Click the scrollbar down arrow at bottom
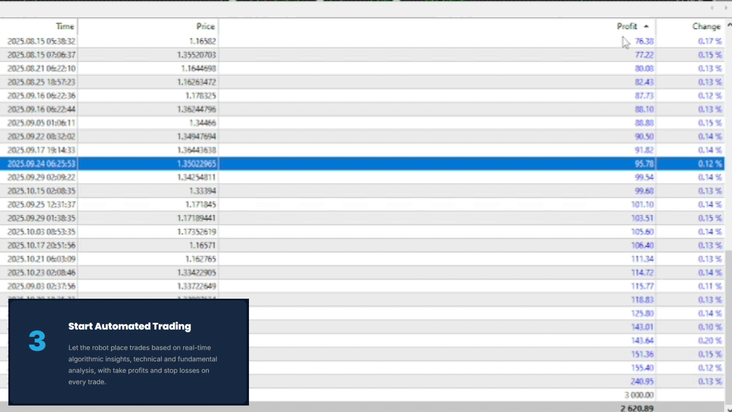732x412 pixels. point(729,409)
